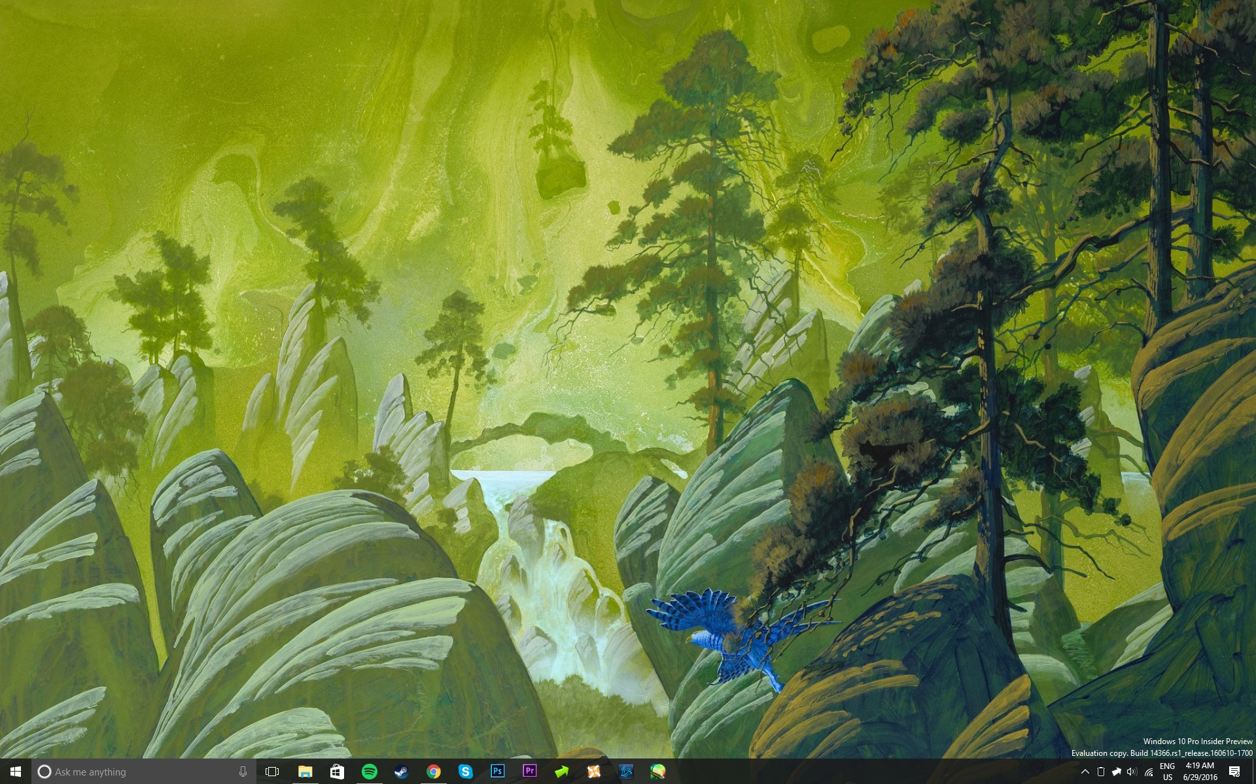Open the volume control in the tray
The image size is (1256, 784).
pyautogui.click(x=1132, y=772)
